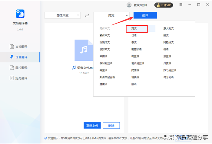Click the info icon before 友情提示
212x144 pixels.
[46, 138]
